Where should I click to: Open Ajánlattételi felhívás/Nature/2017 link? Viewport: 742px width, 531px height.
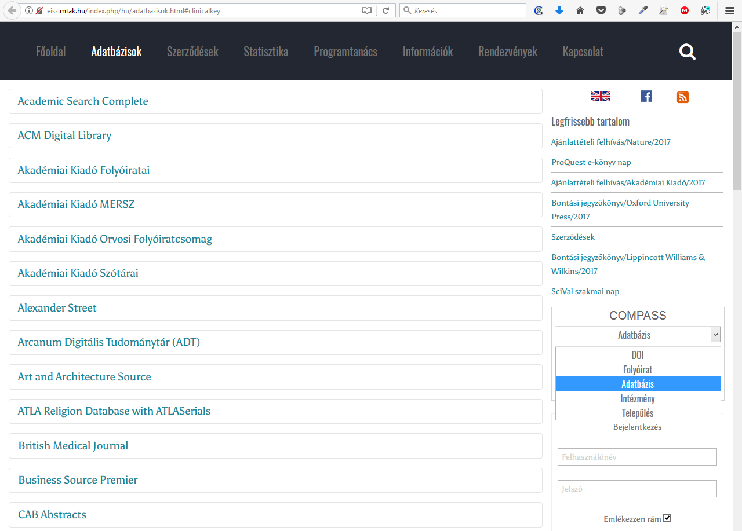(x=611, y=142)
